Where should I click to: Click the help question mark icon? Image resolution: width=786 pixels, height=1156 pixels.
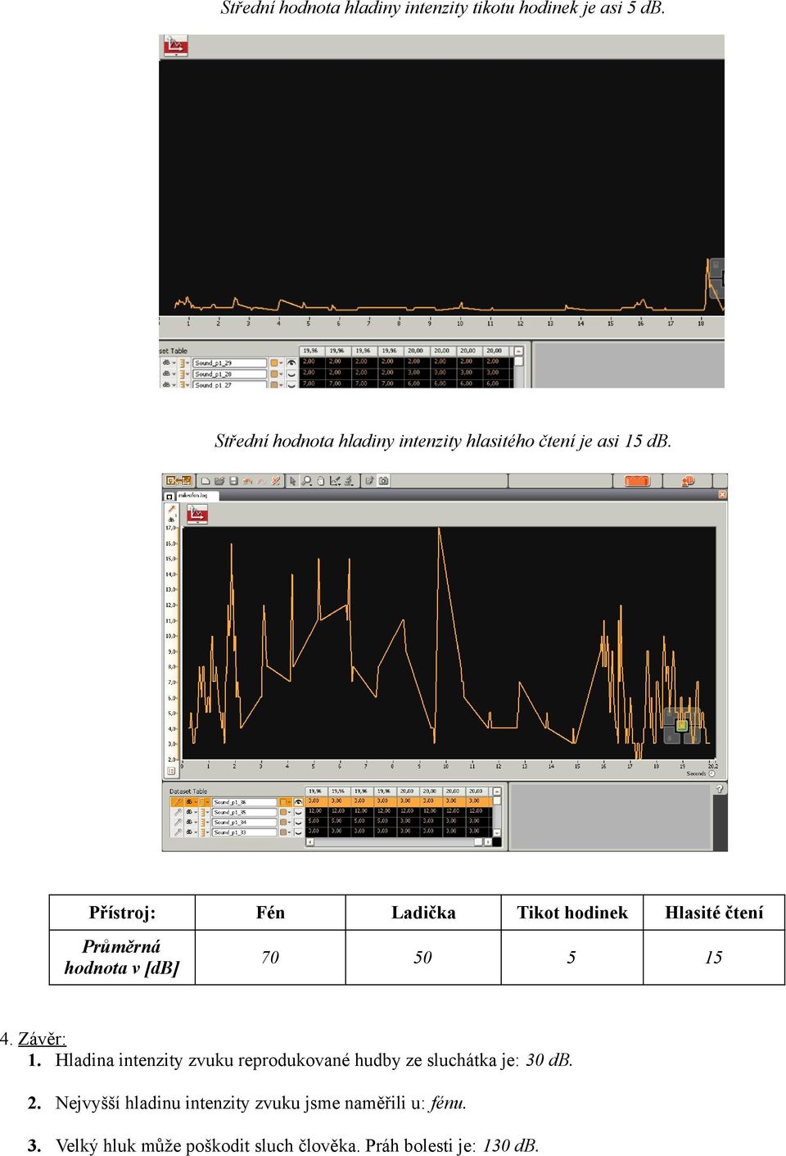[719, 789]
